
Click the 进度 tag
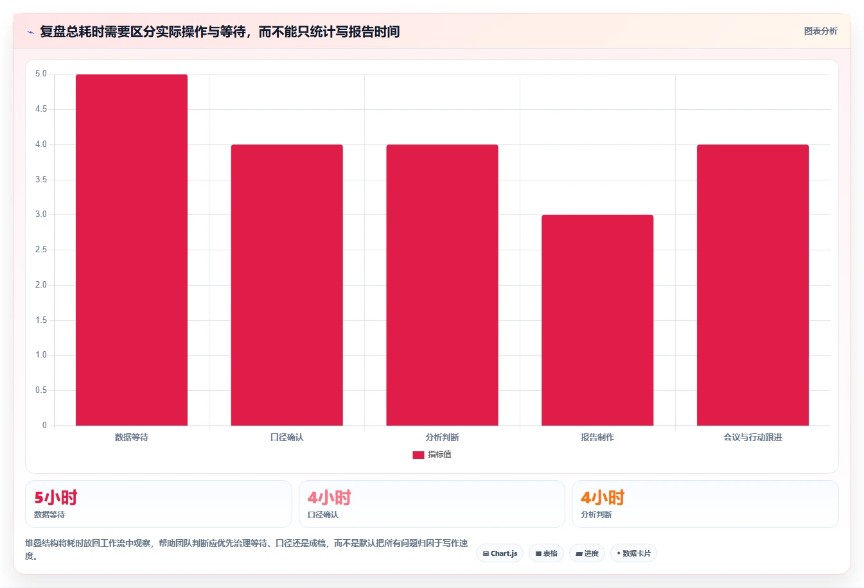(587, 553)
